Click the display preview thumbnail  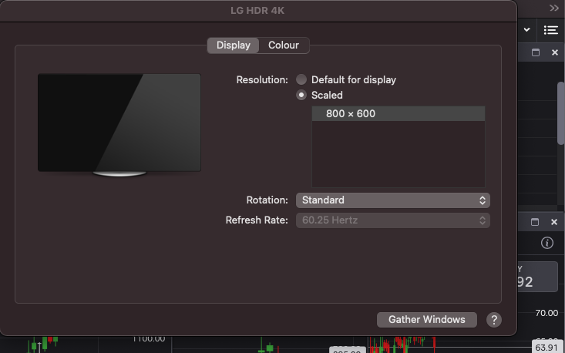tap(119, 125)
